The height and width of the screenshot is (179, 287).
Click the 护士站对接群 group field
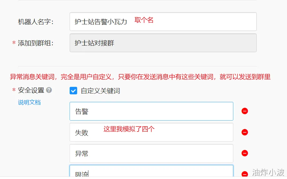pyautogui.click(x=163, y=43)
